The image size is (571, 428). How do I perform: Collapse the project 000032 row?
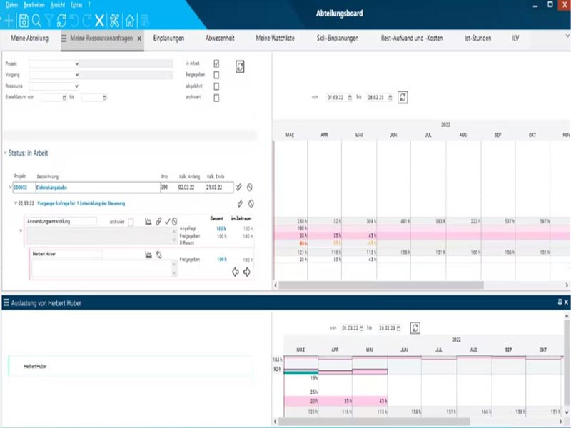click(10, 188)
